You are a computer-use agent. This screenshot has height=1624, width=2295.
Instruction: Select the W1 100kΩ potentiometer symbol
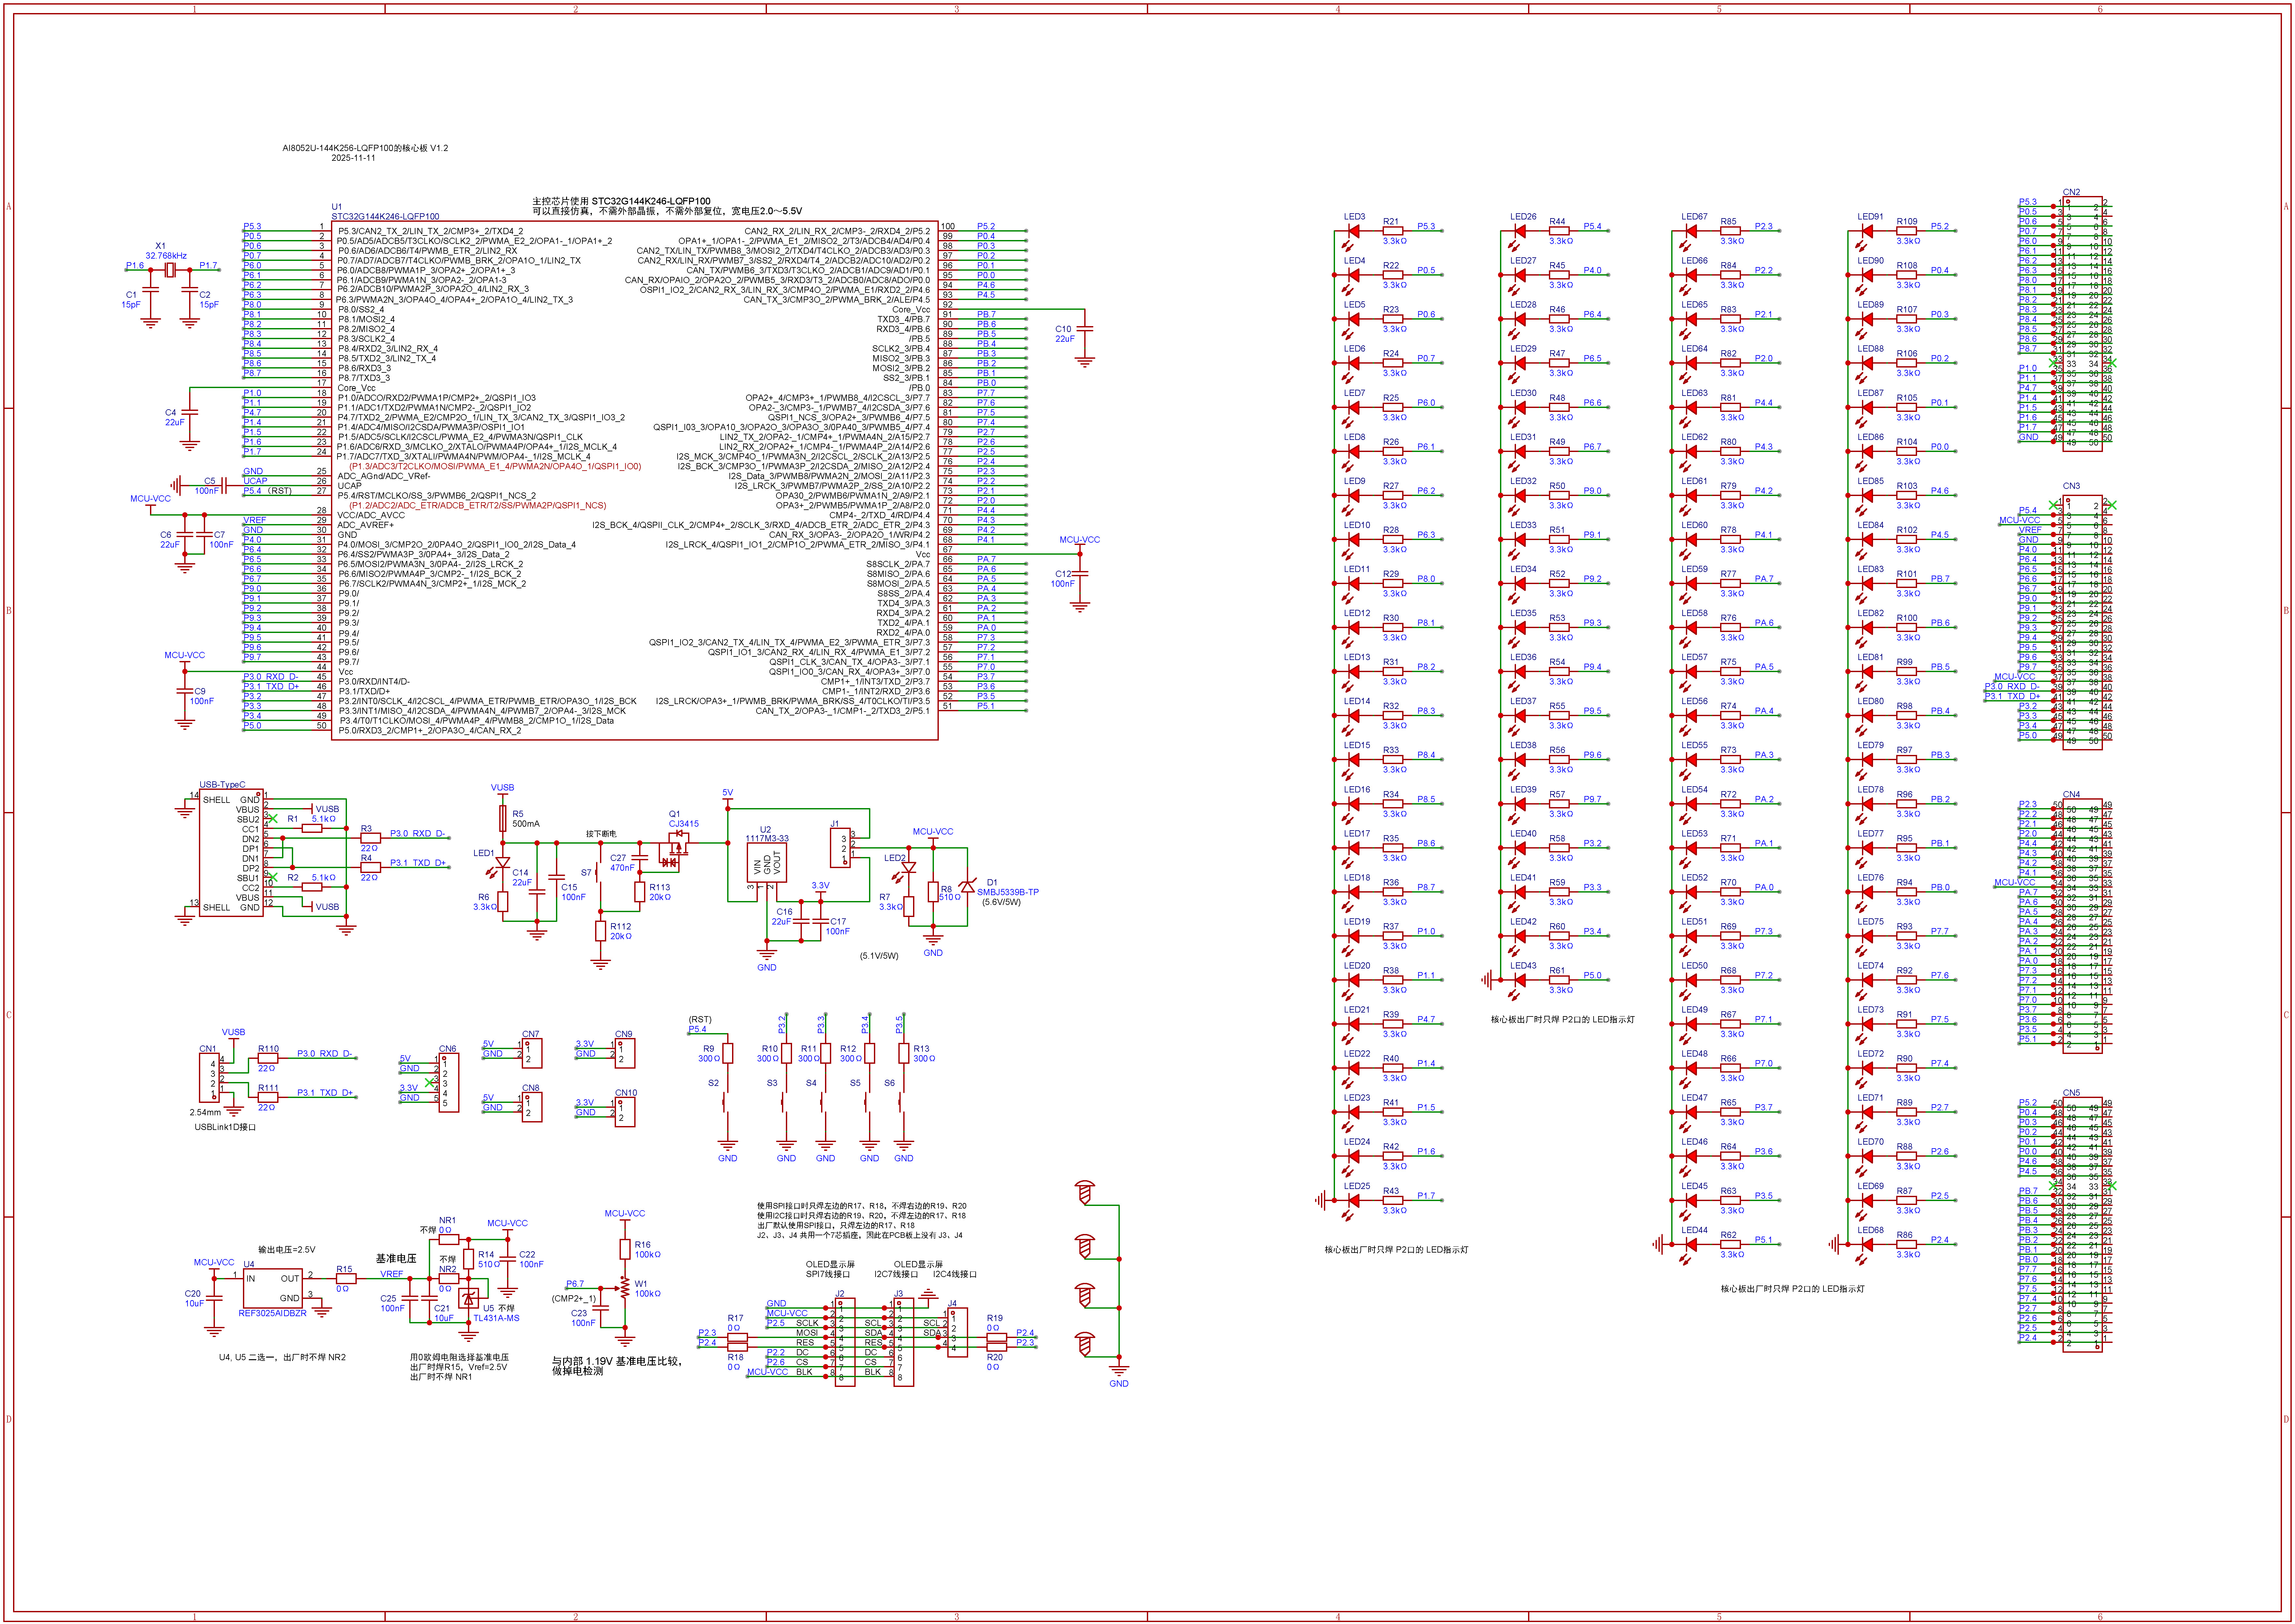pyautogui.click(x=625, y=1288)
